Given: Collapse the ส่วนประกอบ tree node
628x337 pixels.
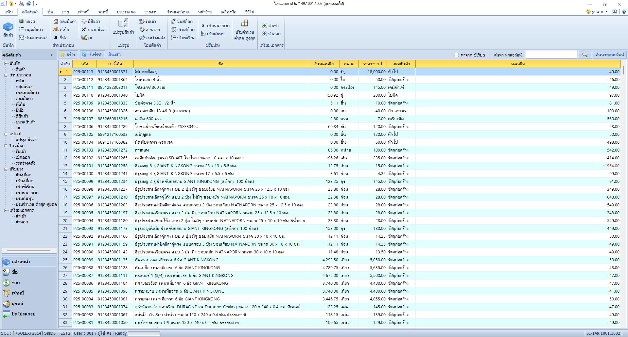Looking at the screenshot, I should tap(6, 75).
